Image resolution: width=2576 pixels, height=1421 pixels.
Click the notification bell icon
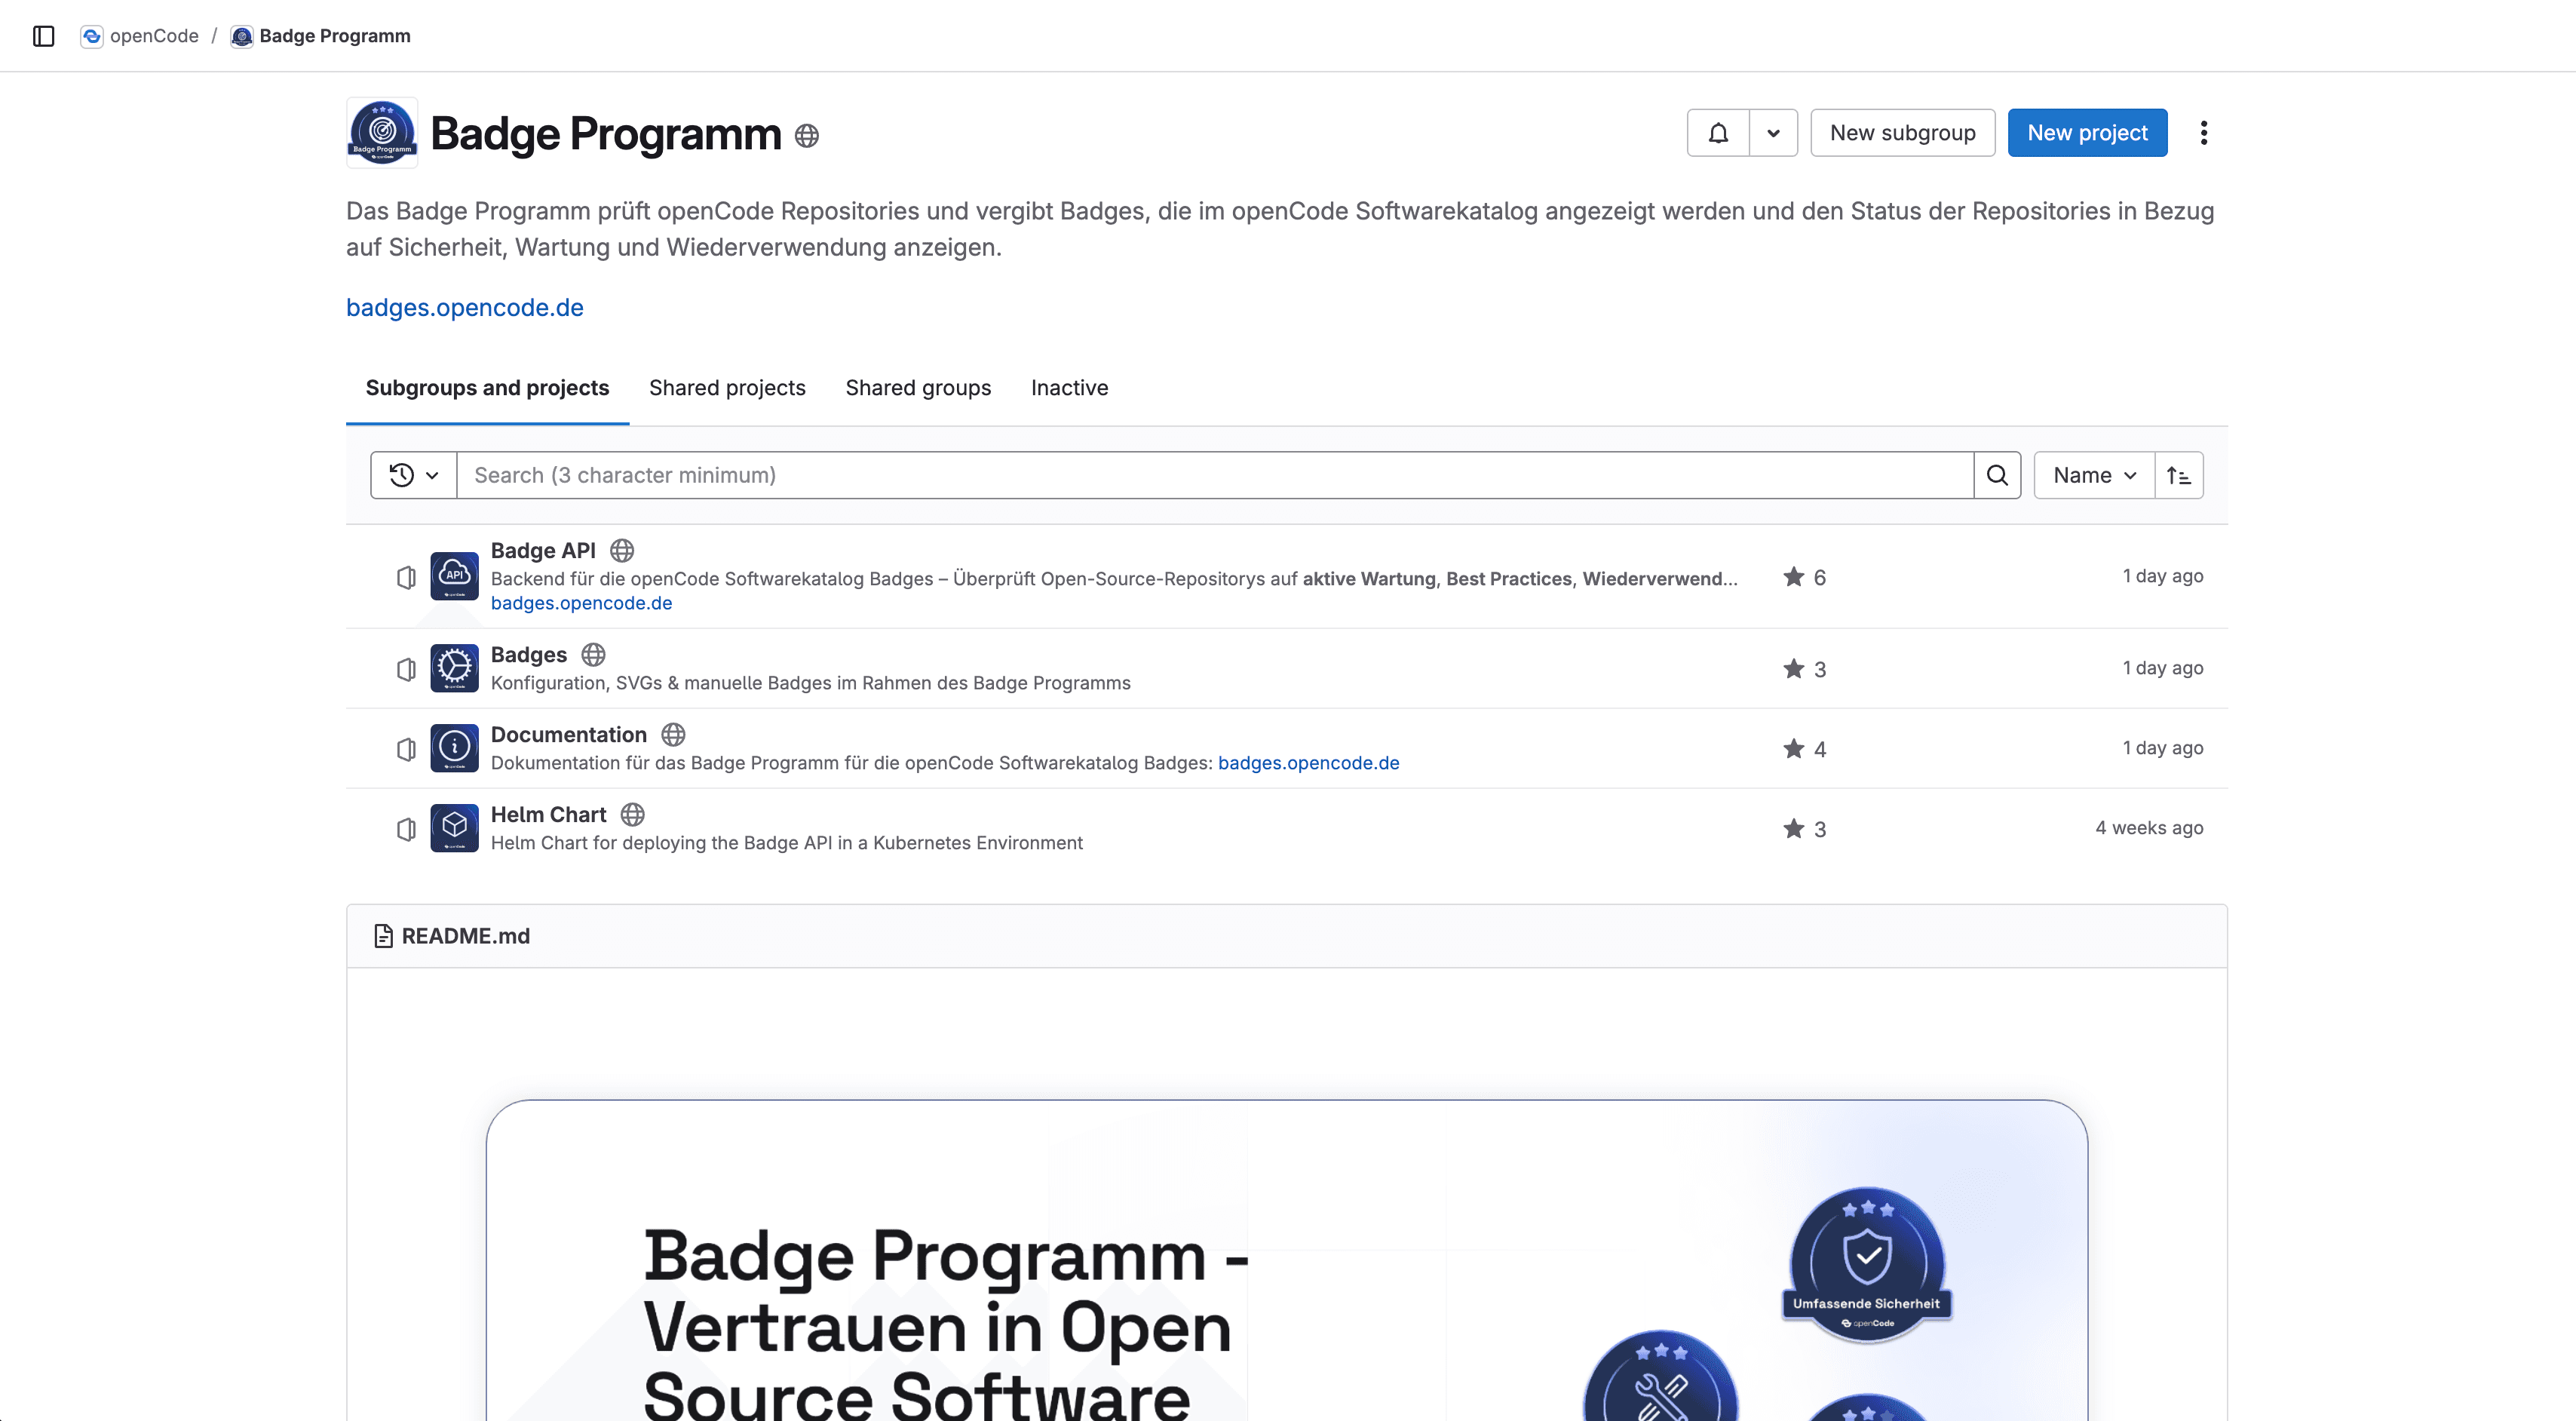[x=1718, y=133]
